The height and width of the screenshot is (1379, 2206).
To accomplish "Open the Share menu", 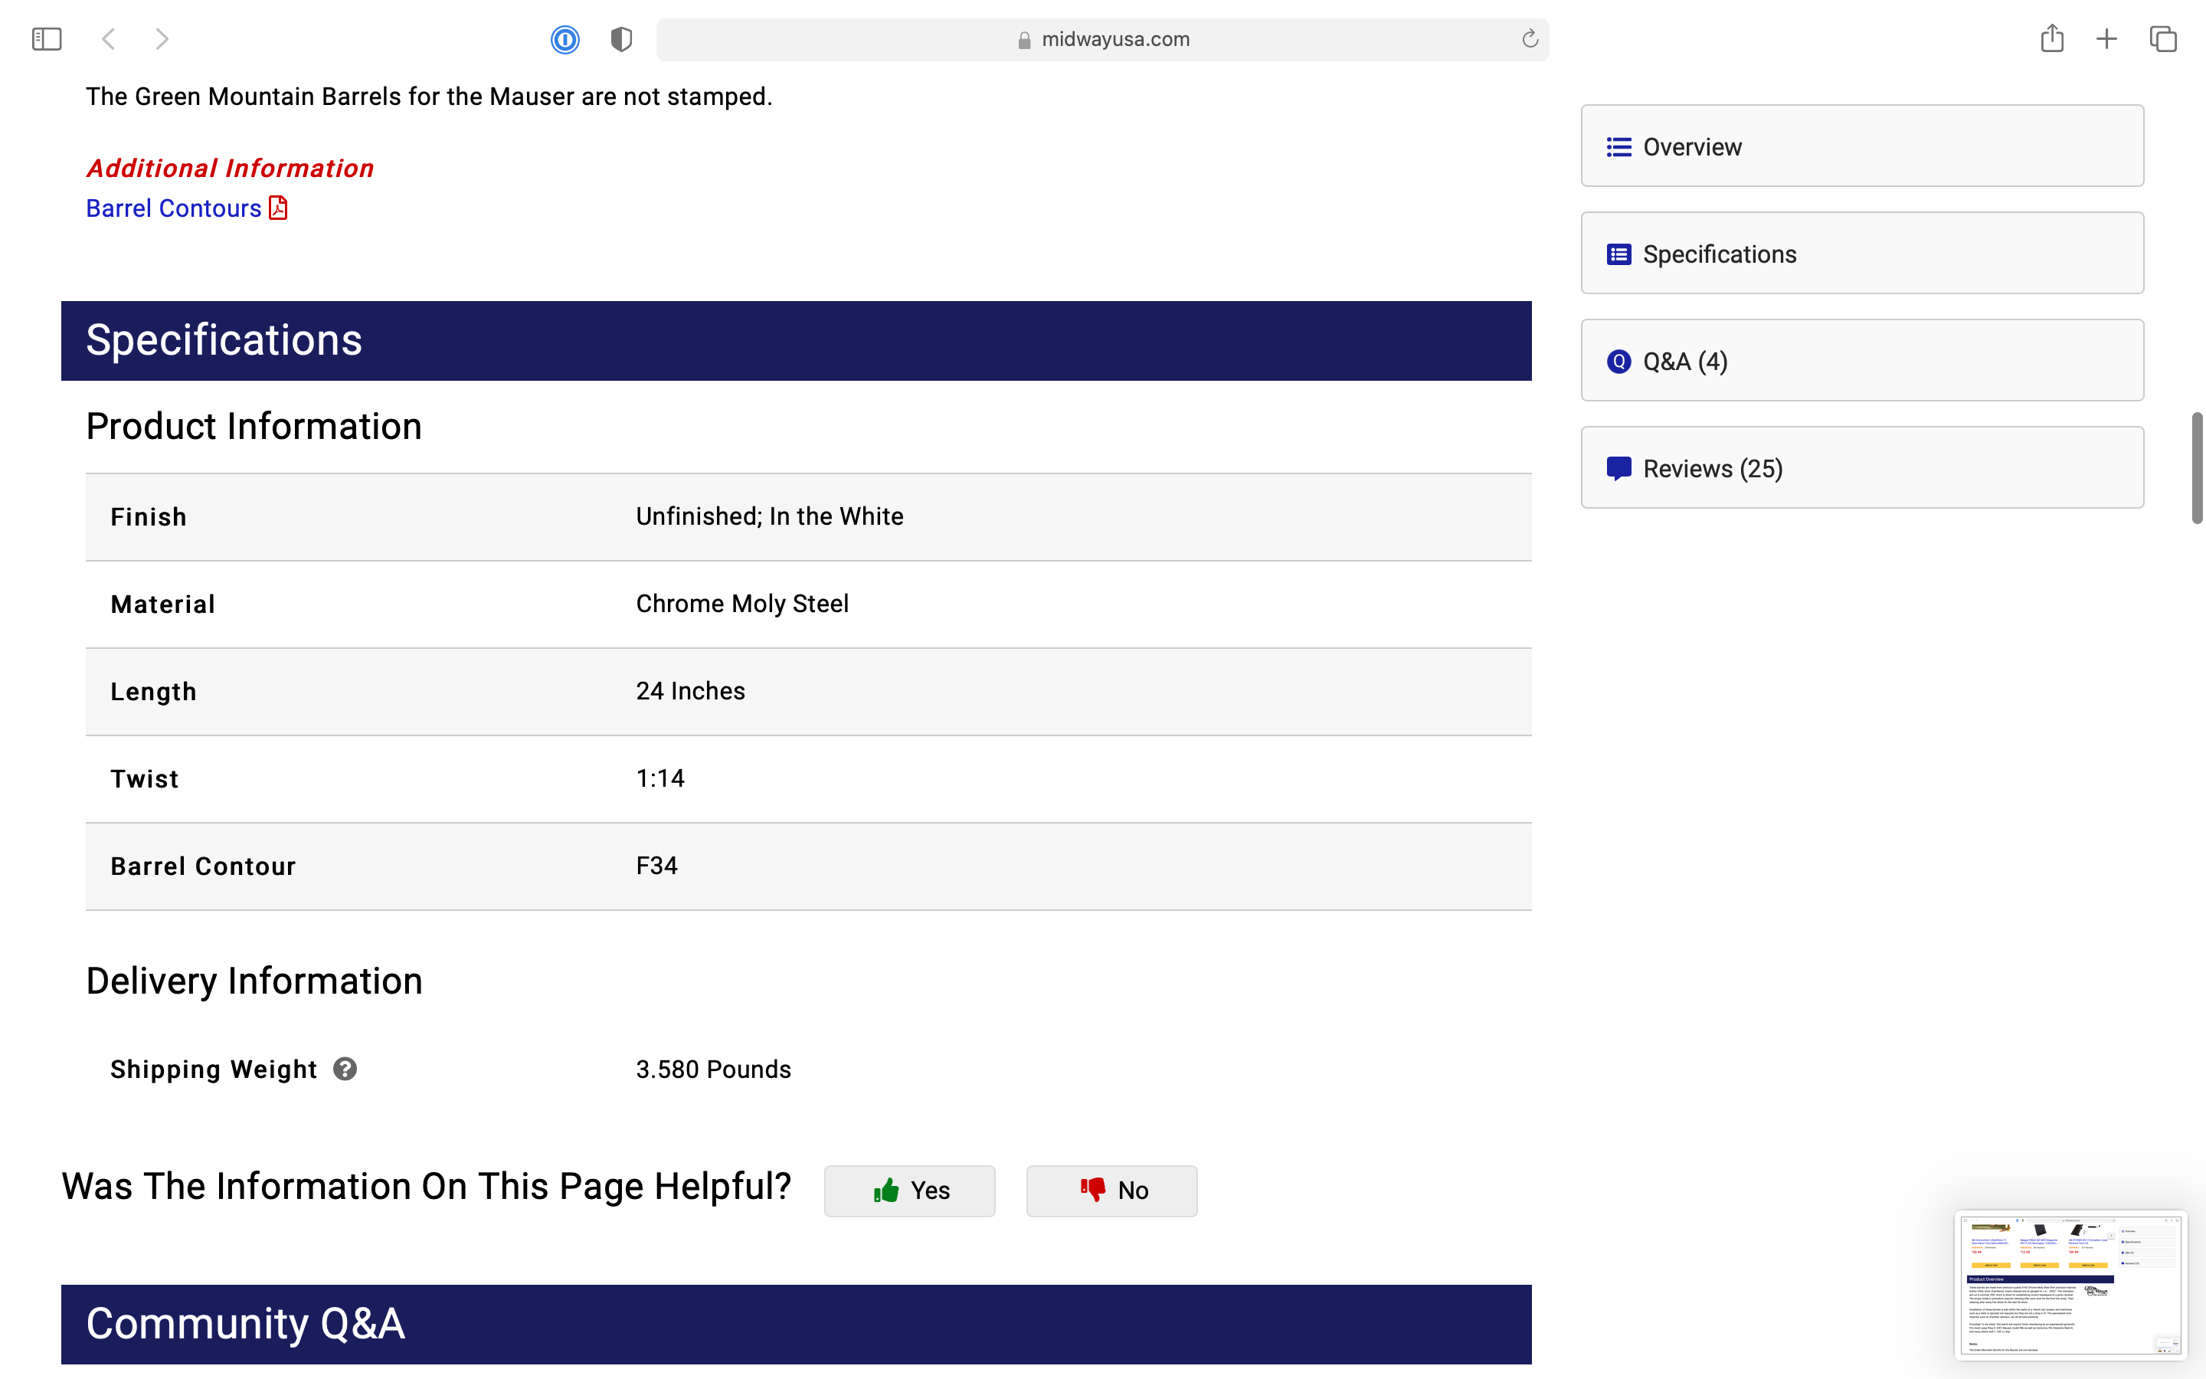I will click(2052, 39).
